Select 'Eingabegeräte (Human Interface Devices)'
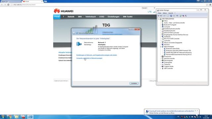 pos(176,35)
